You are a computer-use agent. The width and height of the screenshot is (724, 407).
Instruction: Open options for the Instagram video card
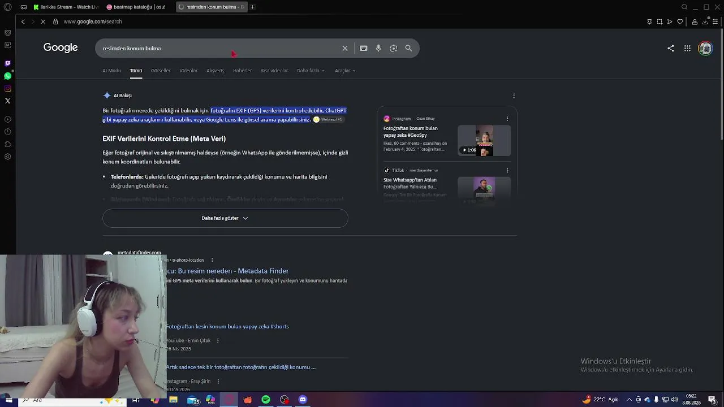pyautogui.click(x=507, y=119)
